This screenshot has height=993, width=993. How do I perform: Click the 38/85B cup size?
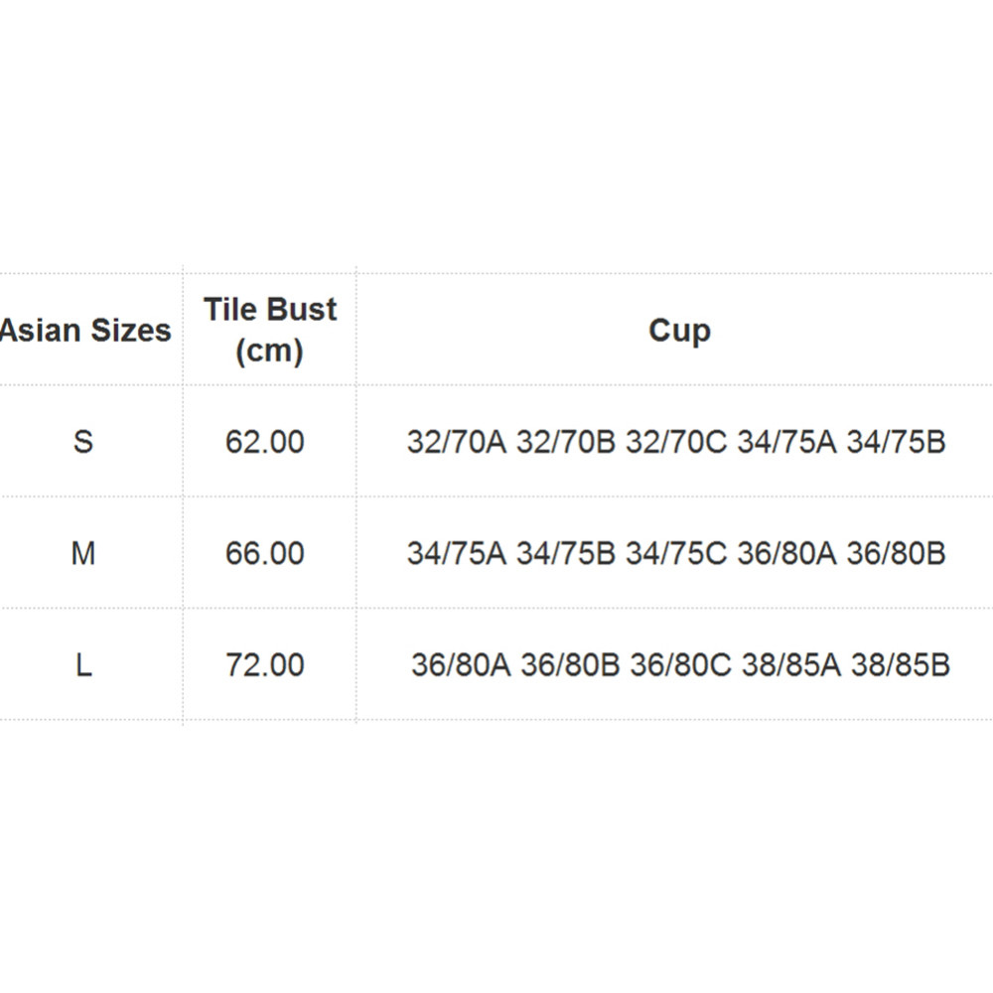coord(901,664)
